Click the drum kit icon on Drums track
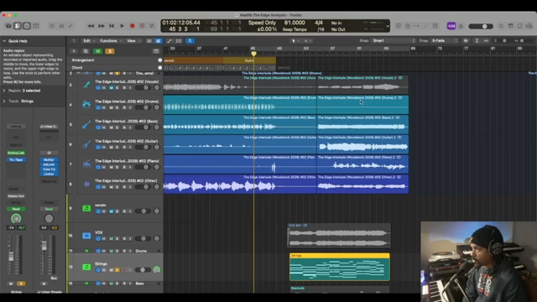Image resolution: width=537 pixels, height=302 pixels. coord(86,105)
